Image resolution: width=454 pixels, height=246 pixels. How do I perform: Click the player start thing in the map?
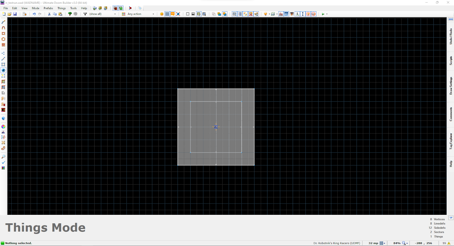pos(216,127)
